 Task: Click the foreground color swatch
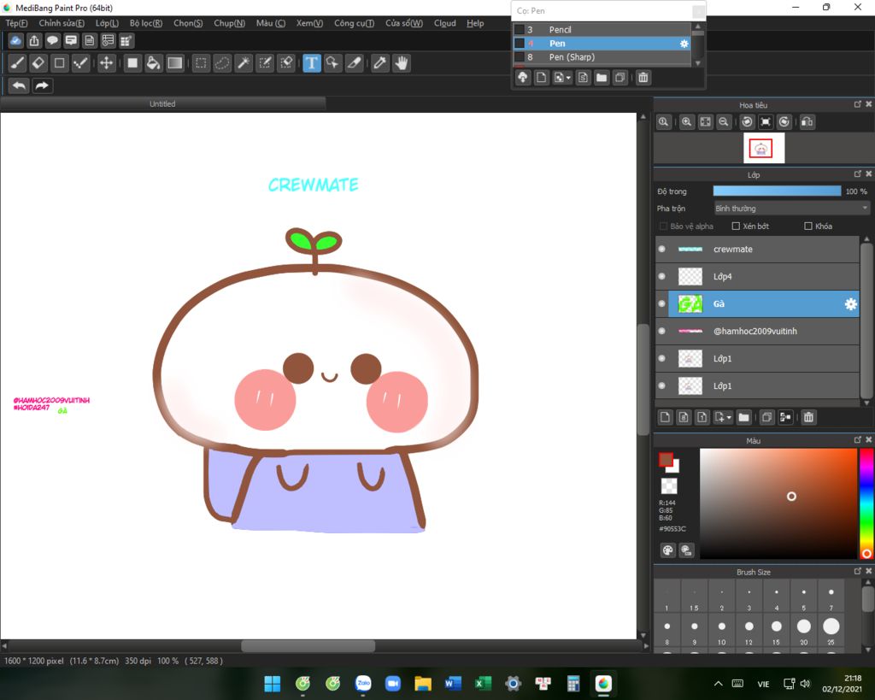pyautogui.click(x=666, y=460)
